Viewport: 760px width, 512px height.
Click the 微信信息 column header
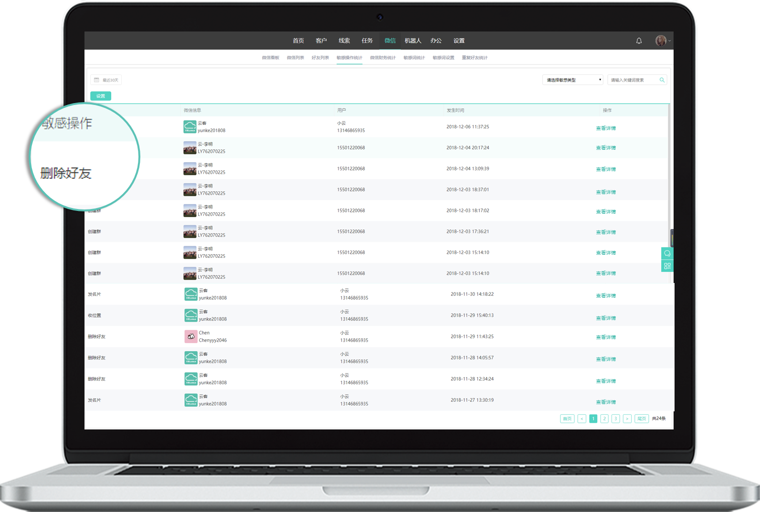pyautogui.click(x=192, y=110)
